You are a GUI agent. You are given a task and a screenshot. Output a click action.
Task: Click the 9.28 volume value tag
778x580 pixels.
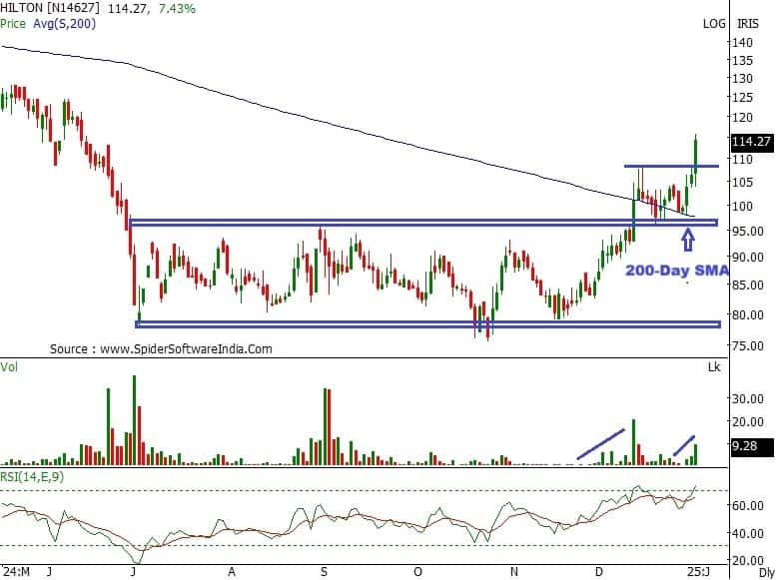point(745,449)
